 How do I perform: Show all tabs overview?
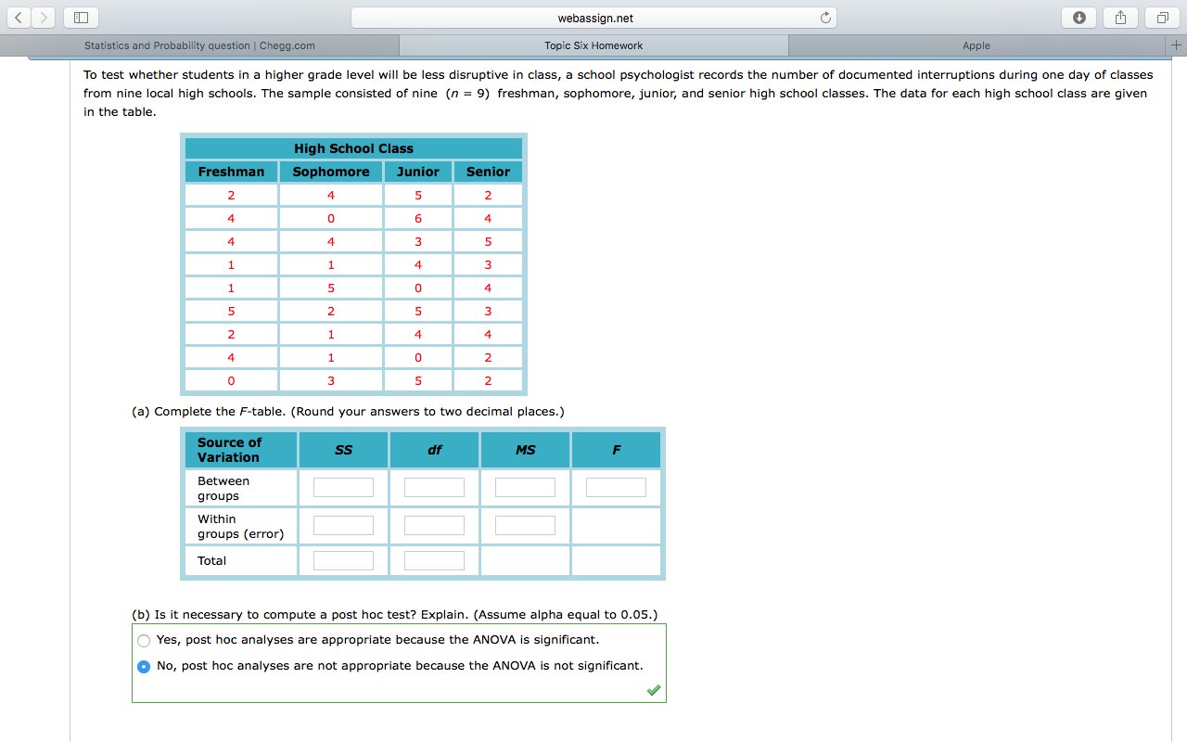[1162, 18]
